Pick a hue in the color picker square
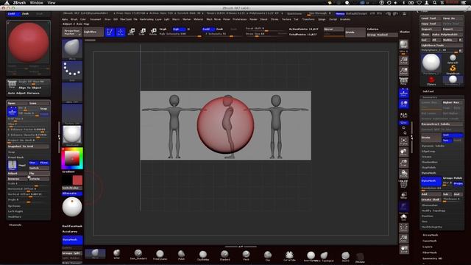This screenshot has height=265, width=471. (72, 158)
